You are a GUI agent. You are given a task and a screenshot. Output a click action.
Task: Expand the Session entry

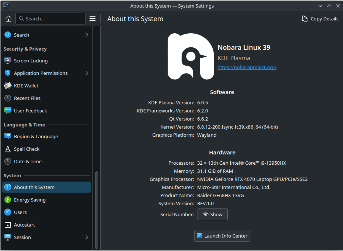[x=86, y=237]
